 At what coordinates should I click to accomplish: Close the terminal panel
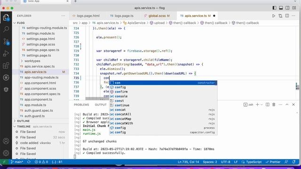293,105
